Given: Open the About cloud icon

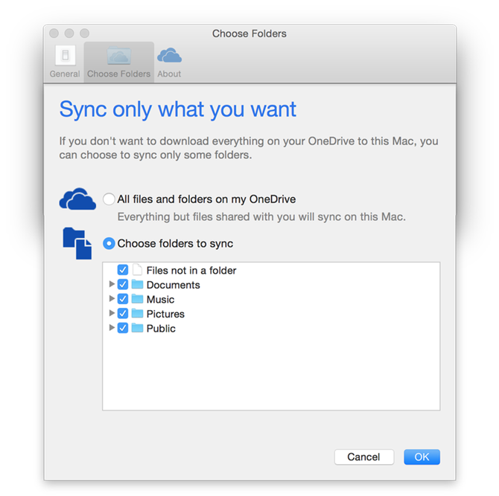Looking at the screenshot, I should point(169,55).
